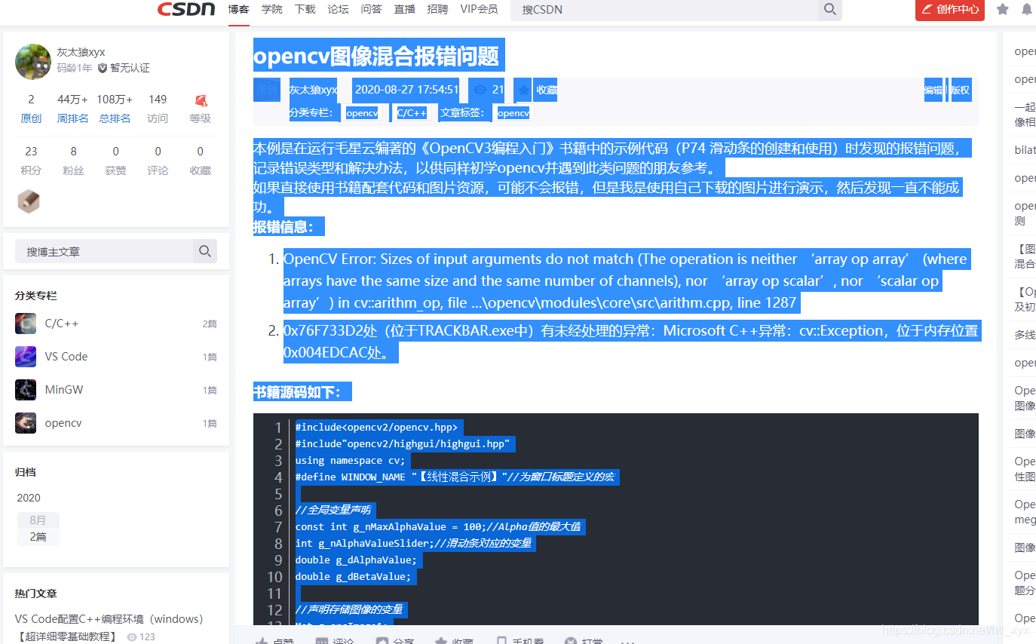This screenshot has width=1036, height=644.
Task: Open the C/C++ column in 分类专栏
Action: pyautogui.click(x=62, y=324)
